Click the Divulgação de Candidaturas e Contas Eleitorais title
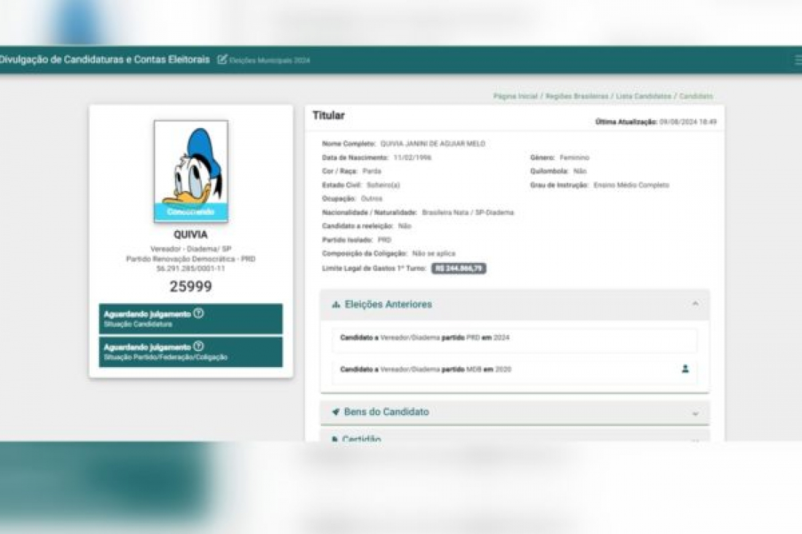This screenshot has width=802, height=534. click(104, 60)
